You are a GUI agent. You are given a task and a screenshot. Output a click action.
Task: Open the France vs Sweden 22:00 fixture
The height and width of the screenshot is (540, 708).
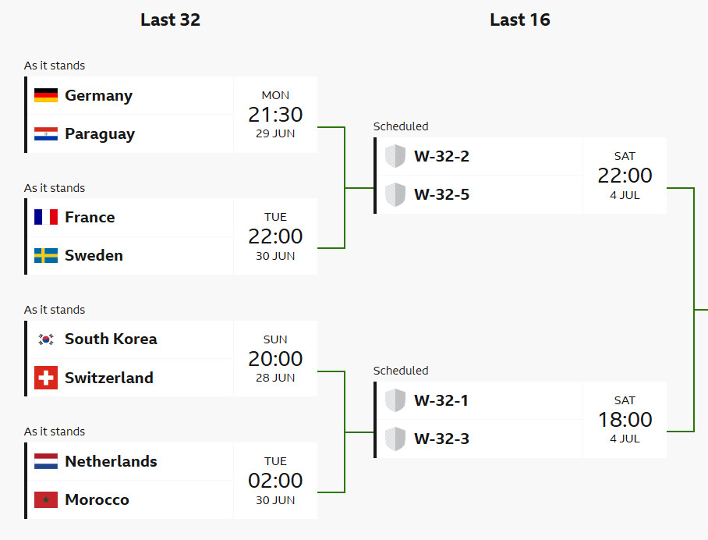172,236
